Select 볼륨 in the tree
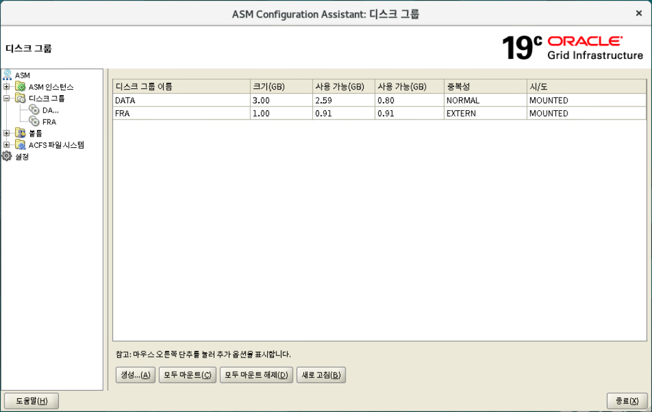Screen dimensions: 652x412 (35, 134)
